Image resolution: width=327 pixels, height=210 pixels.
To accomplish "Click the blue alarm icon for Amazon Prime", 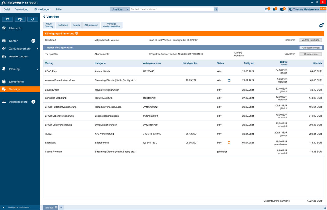I will pyautogui.click(x=229, y=80).
